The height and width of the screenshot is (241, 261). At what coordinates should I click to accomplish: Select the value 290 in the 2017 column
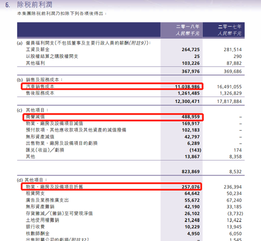pyautogui.click(x=238, y=57)
